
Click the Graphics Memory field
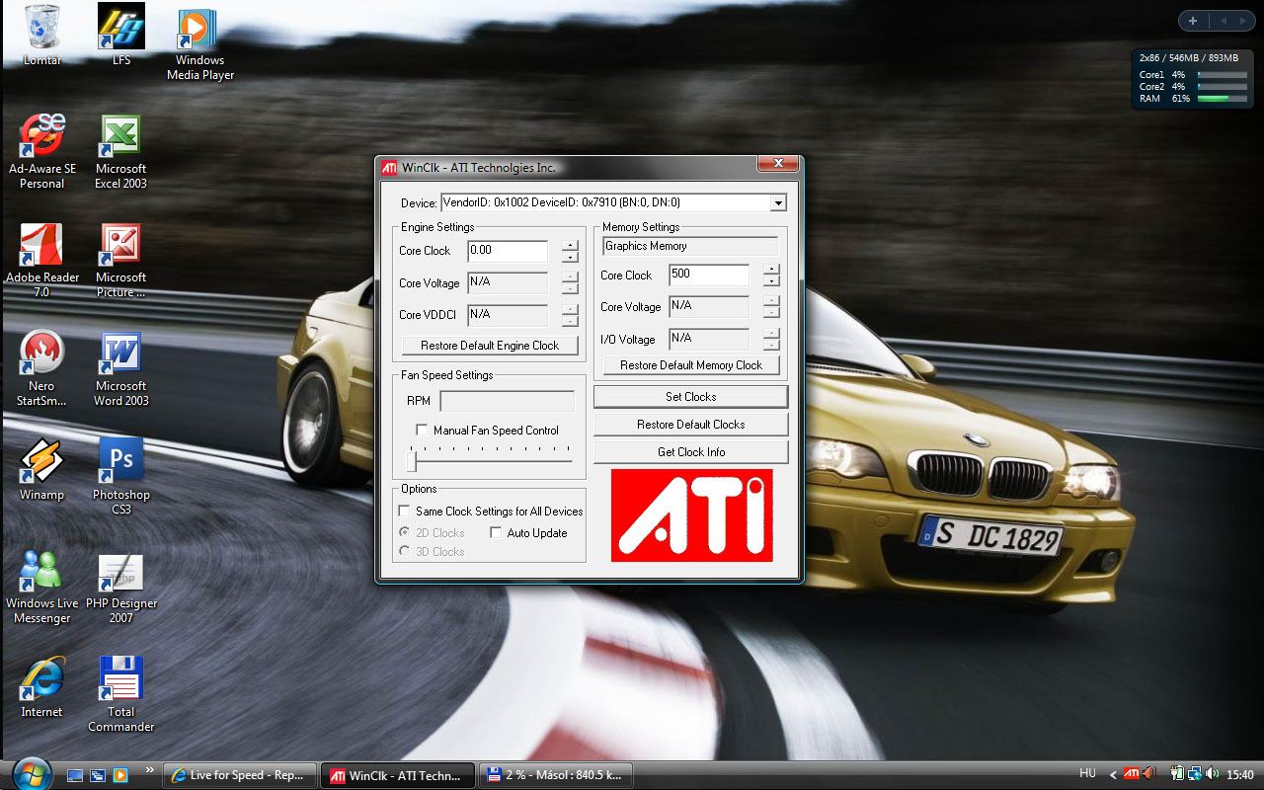coord(690,247)
